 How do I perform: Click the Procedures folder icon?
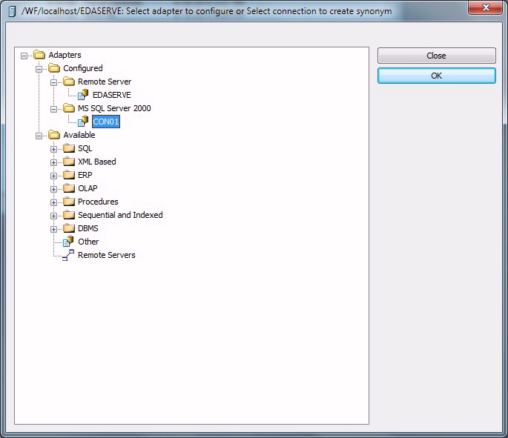69,202
